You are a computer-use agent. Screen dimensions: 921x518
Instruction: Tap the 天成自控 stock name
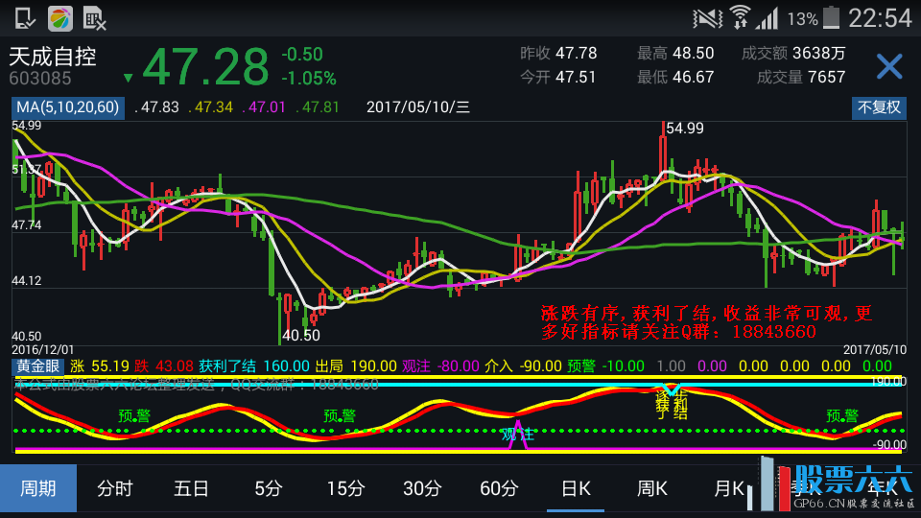(x=54, y=57)
